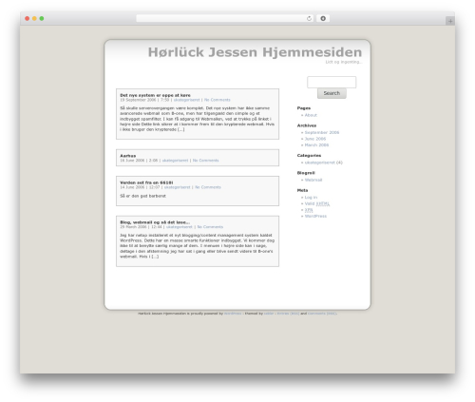Click the Valid XHTML link
The image size is (475, 402).
pos(317,203)
